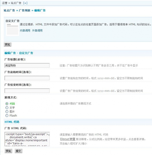
Task: Submit the form with 提交 button
Action: pos(18,151)
